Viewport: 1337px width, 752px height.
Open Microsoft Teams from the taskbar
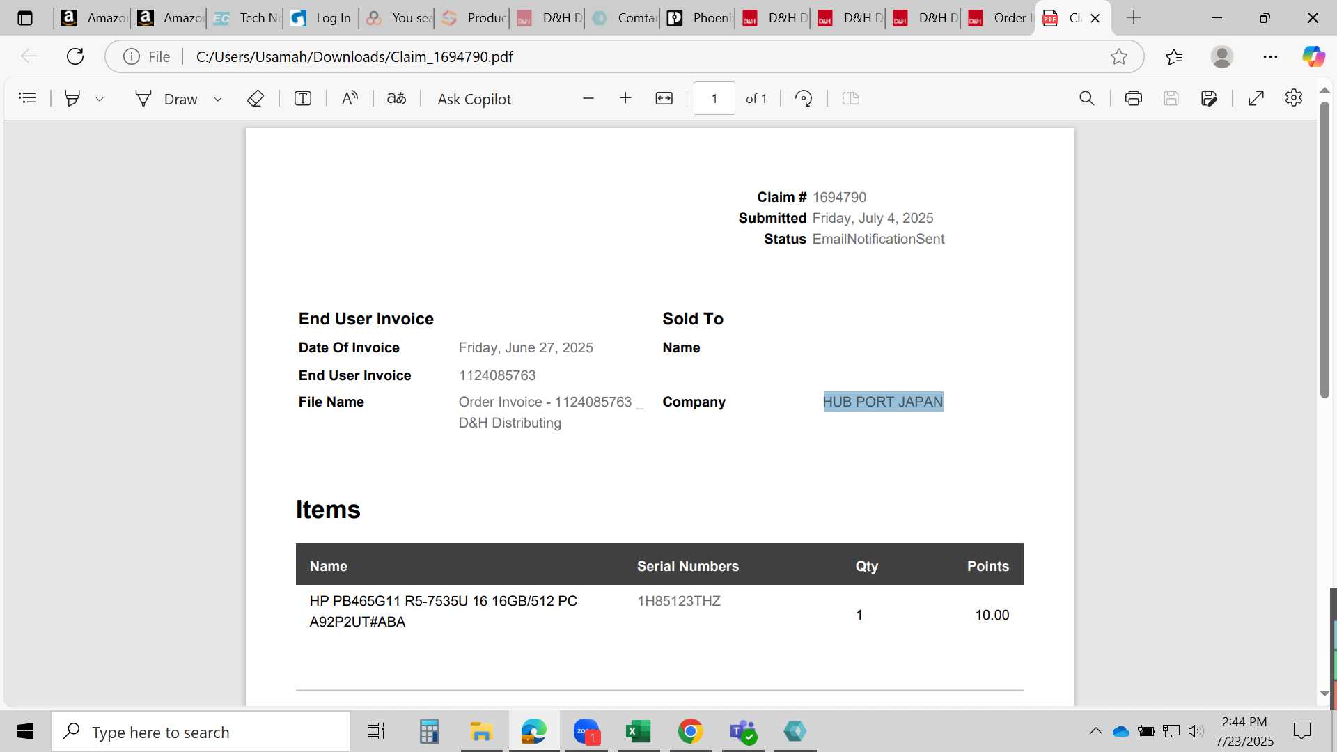[x=743, y=731]
